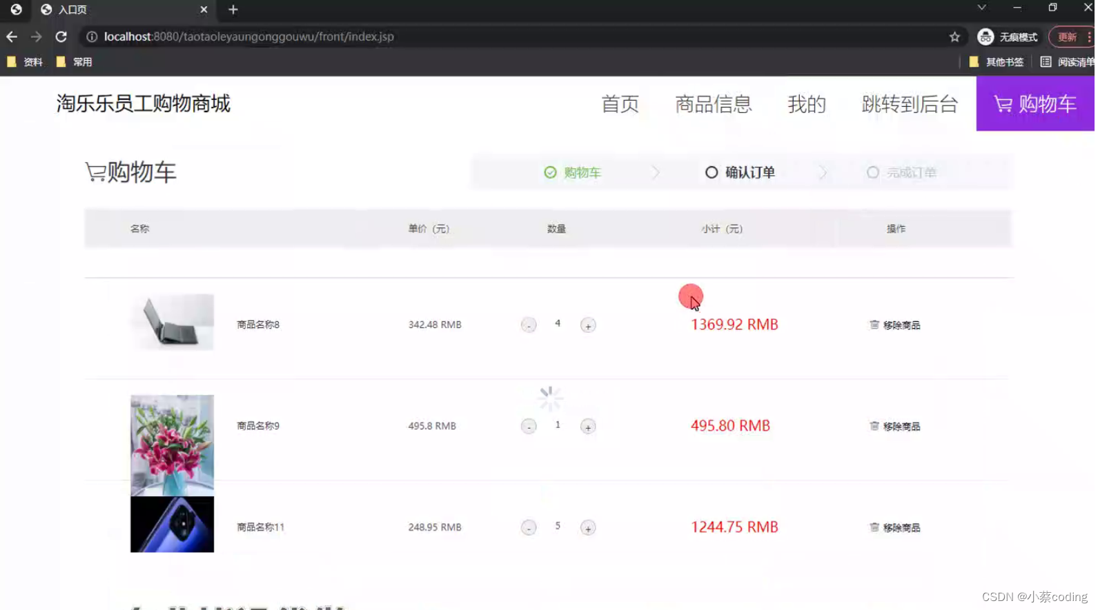The height and width of the screenshot is (610, 1098).
Task: Click the 数量 column header
Action: click(x=556, y=229)
